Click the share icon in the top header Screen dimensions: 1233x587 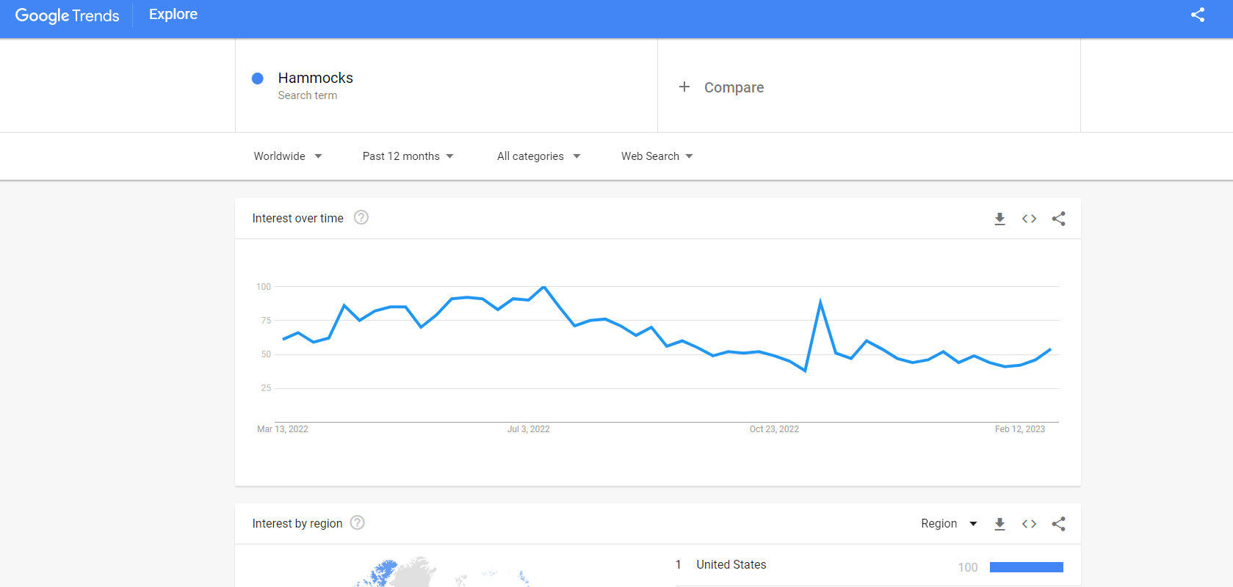(1198, 15)
